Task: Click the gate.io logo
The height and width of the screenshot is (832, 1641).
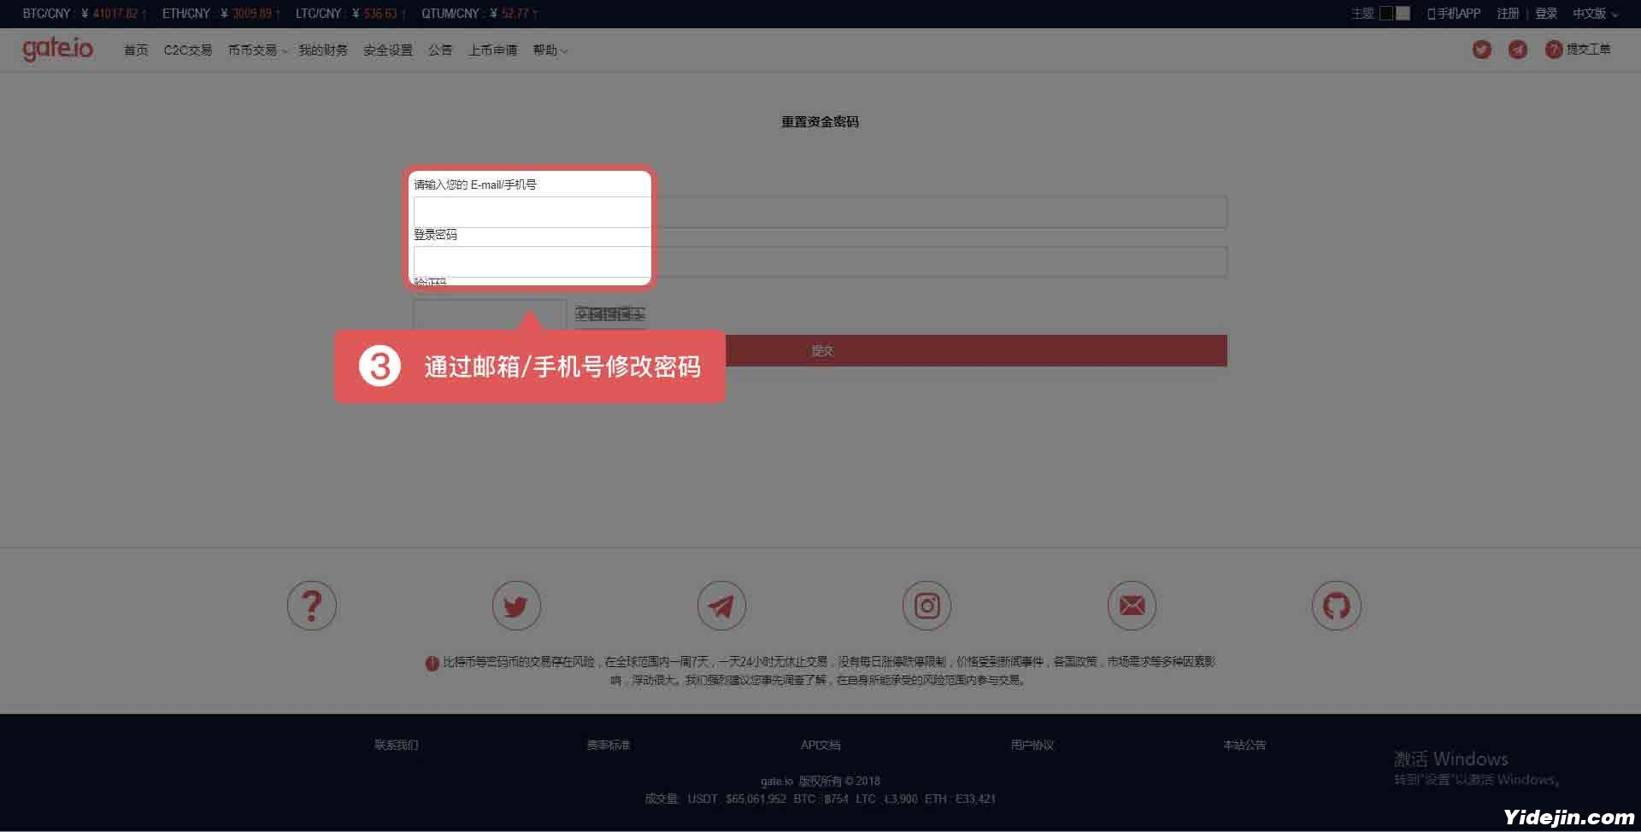Action: coord(58,49)
